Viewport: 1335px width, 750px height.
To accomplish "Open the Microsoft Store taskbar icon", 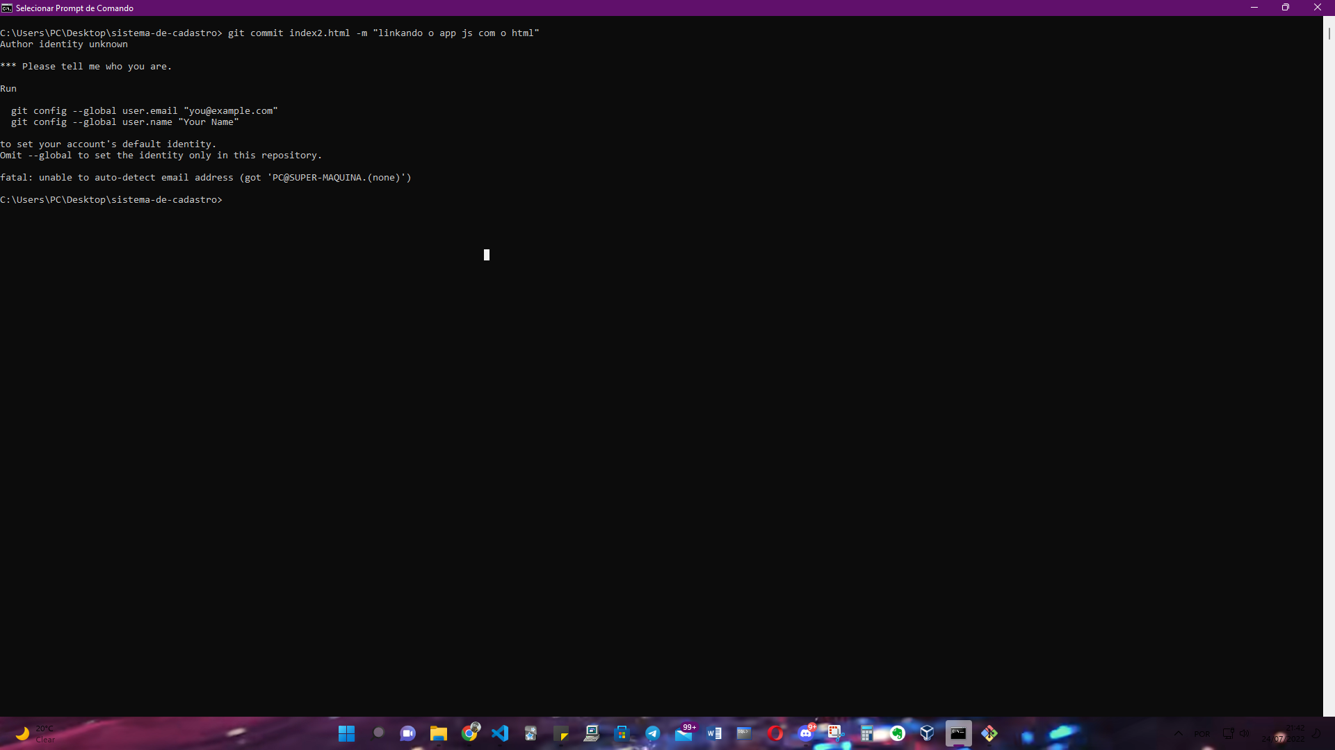I will [622, 733].
